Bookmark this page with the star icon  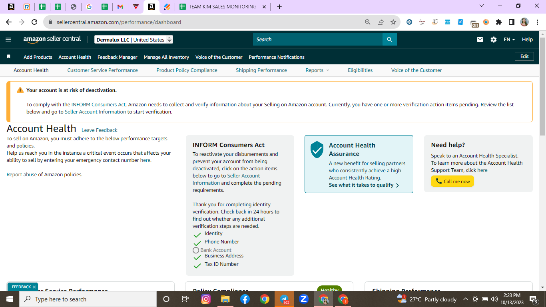(x=393, y=22)
